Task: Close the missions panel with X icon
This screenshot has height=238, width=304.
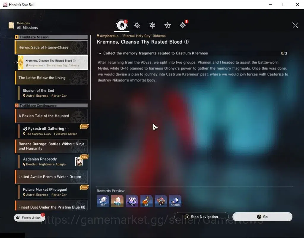Action: 295,25
